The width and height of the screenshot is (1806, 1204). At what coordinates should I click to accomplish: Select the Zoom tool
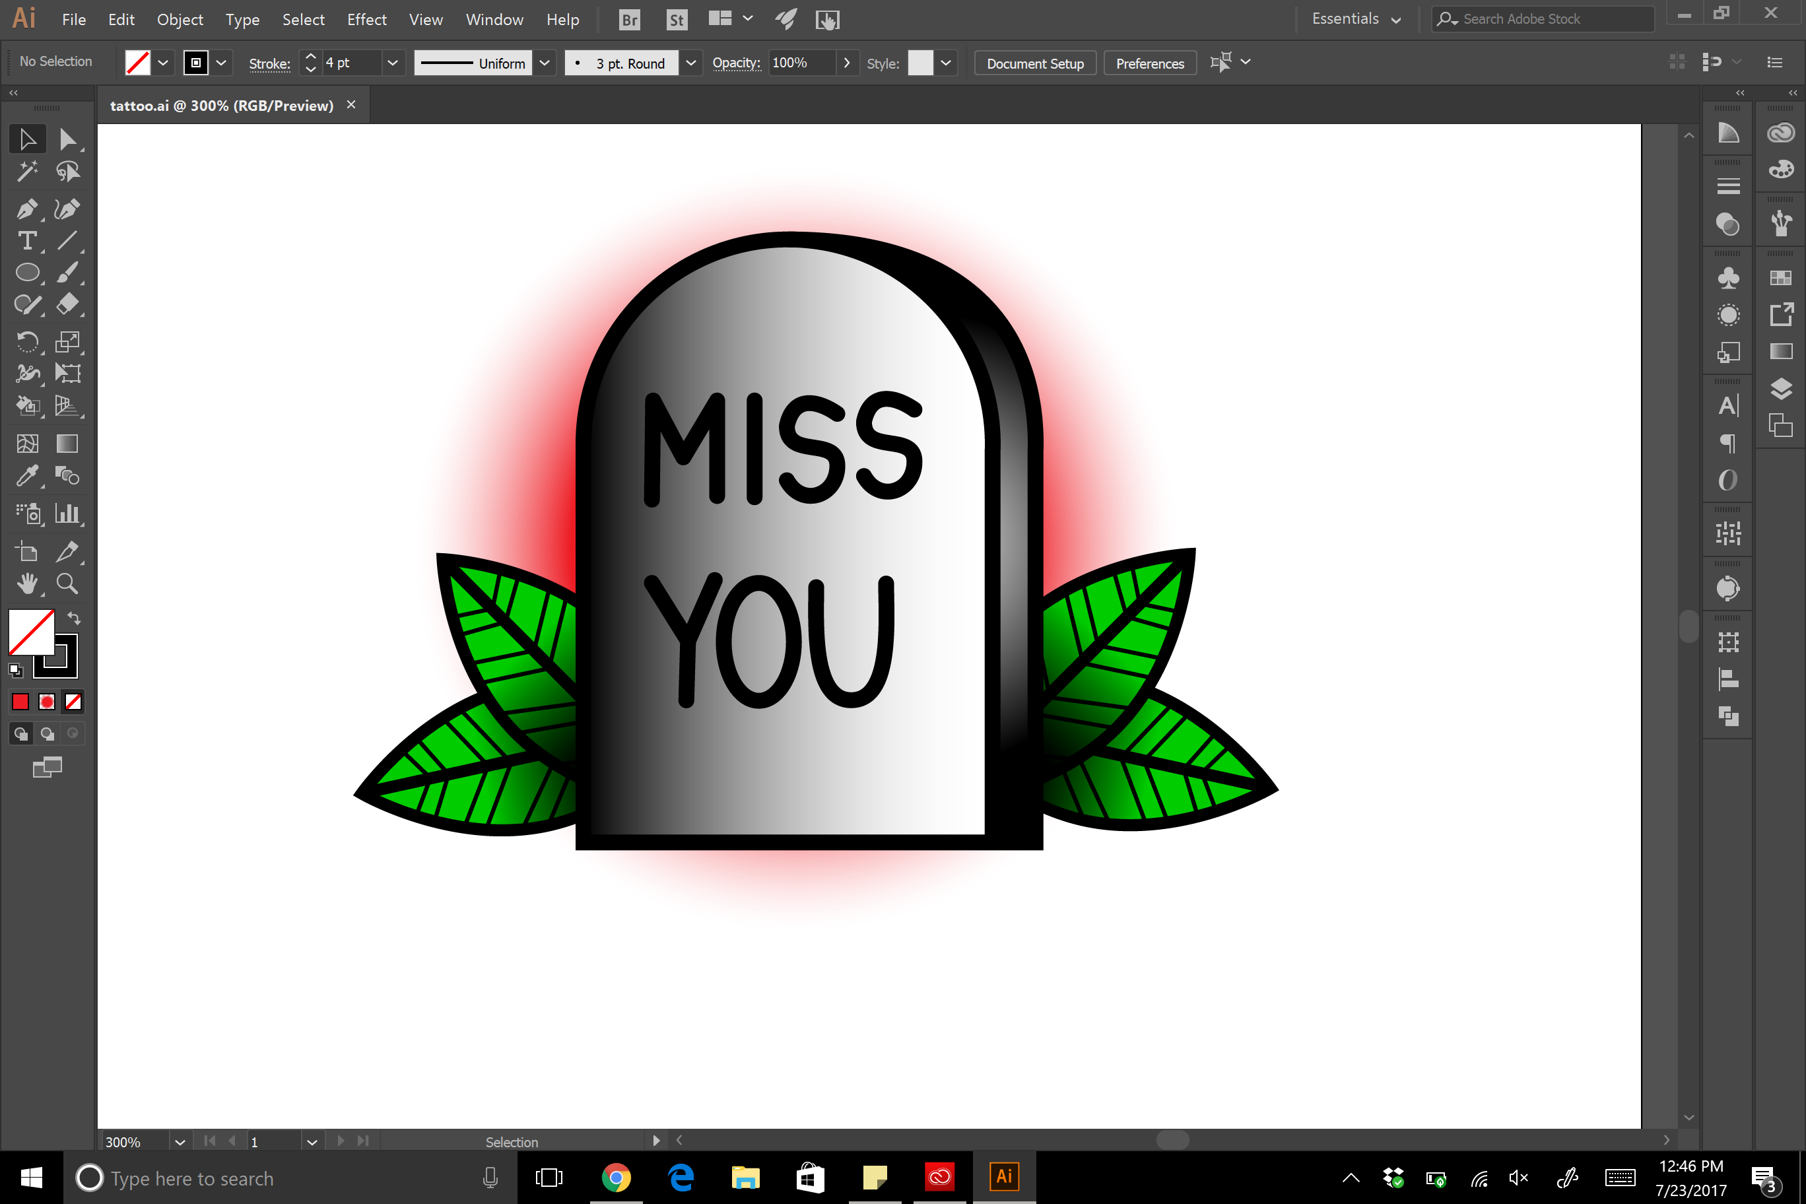click(x=67, y=584)
